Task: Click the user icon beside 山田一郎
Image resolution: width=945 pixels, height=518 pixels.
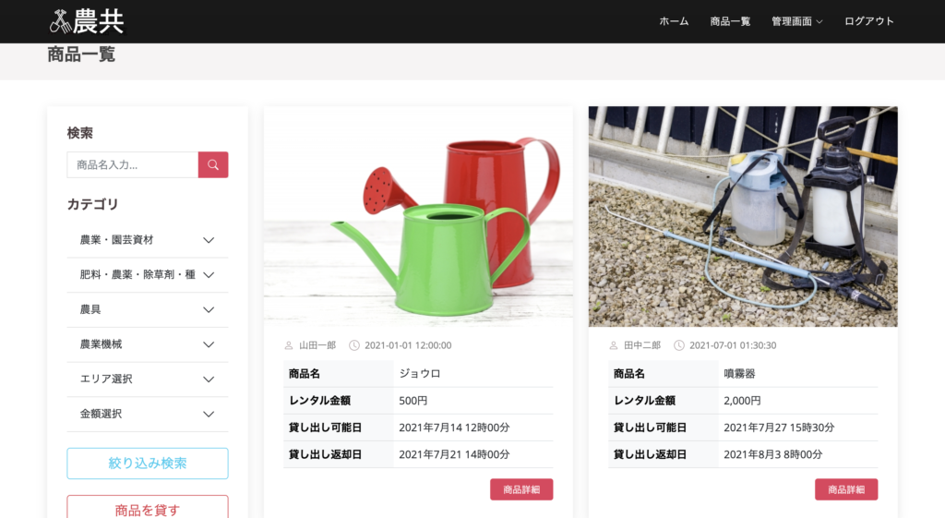Action: pos(289,345)
